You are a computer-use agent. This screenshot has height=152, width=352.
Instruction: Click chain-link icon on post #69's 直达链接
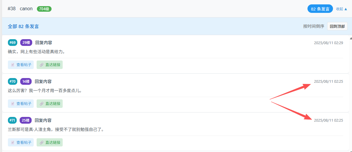click(x=41, y=65)
